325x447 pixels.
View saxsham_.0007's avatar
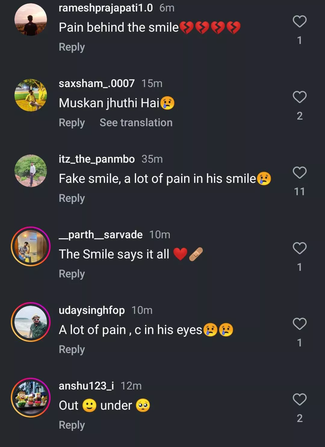click(31, 95)
